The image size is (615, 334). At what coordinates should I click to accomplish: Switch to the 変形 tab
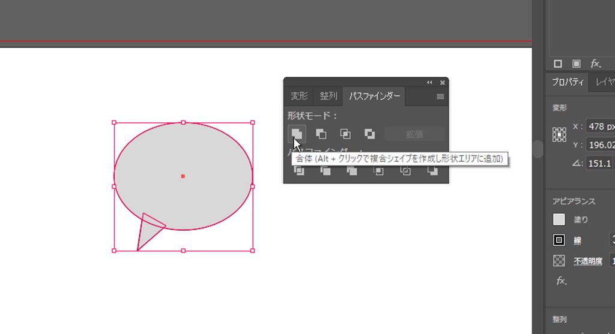[299, 96]
